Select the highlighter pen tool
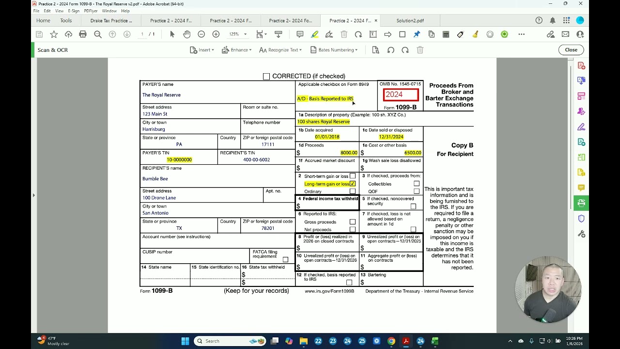The height and width of the screenshot is (349, 620). (314, 34)
